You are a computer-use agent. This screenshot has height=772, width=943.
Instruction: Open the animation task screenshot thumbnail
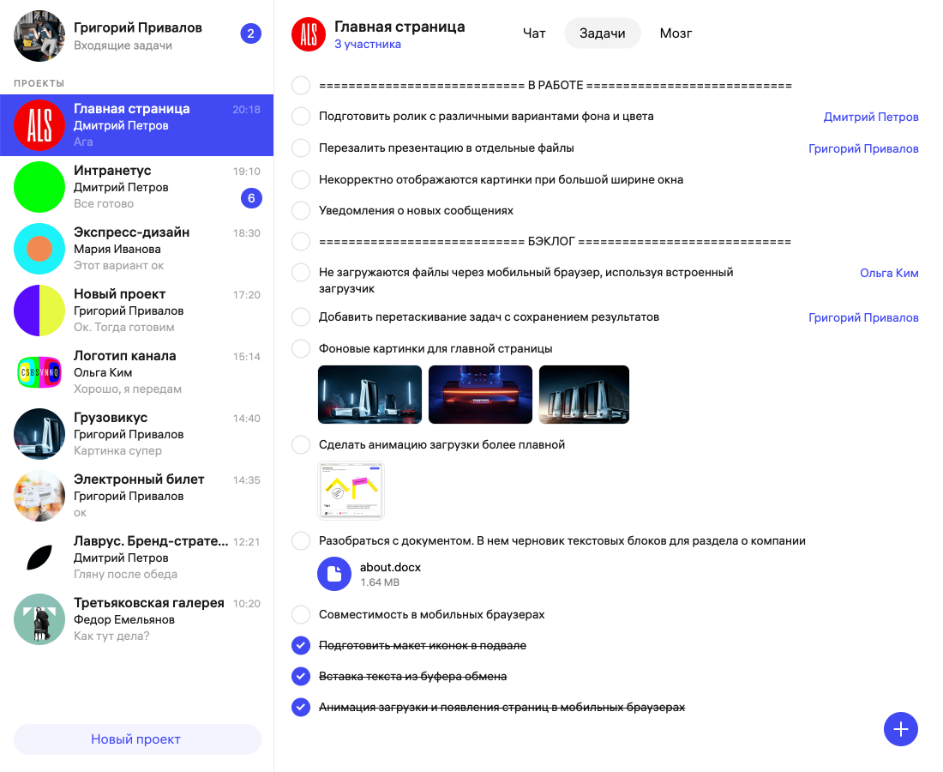click(x=351, y=490)
